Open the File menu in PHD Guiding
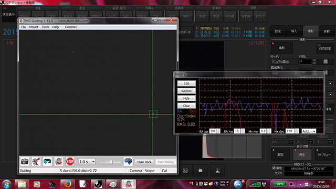This screenshot has width=336, height=189. click(23, 27)
